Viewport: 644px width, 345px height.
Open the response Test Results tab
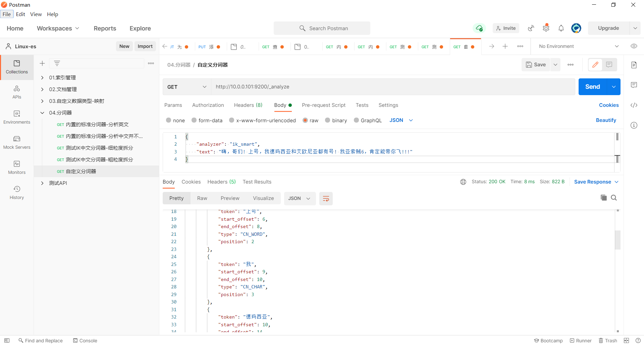click(257, 182)
